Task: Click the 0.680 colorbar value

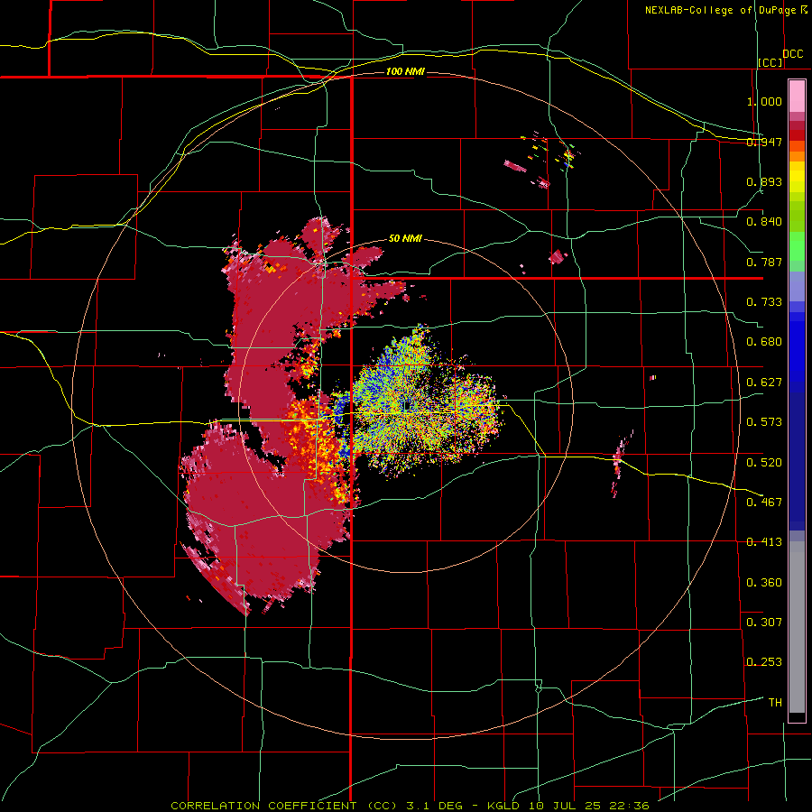Action: [x=764, y=342]
